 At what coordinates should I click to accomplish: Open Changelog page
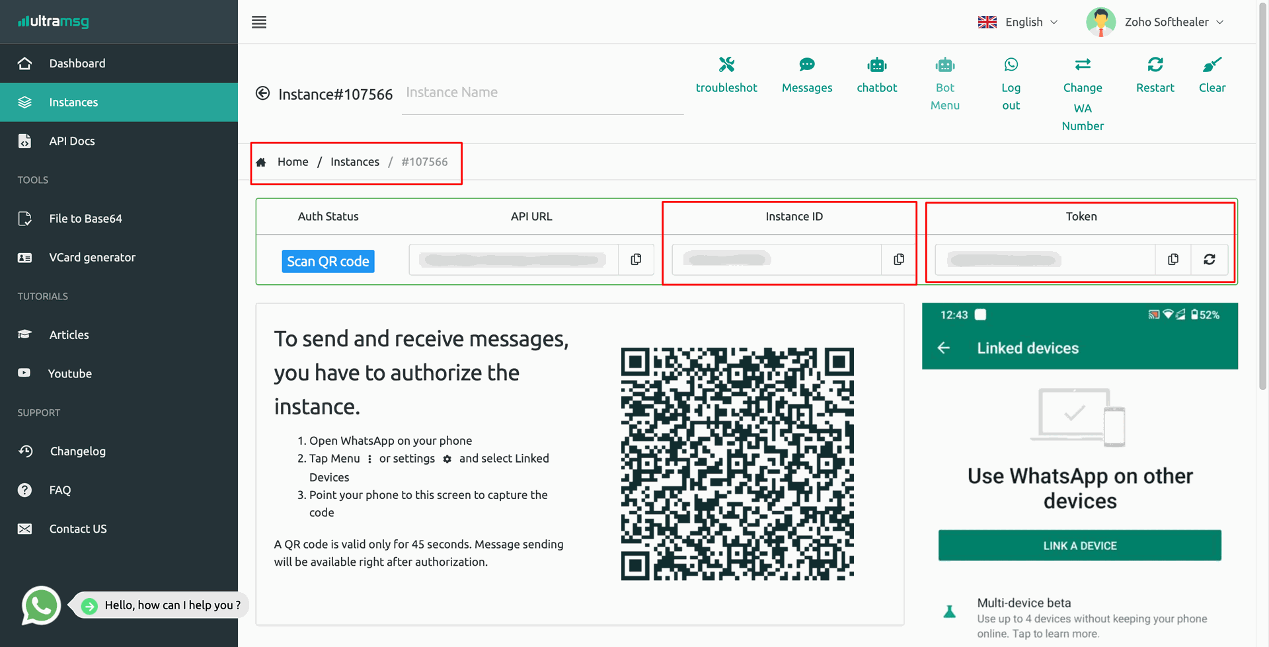119,451
